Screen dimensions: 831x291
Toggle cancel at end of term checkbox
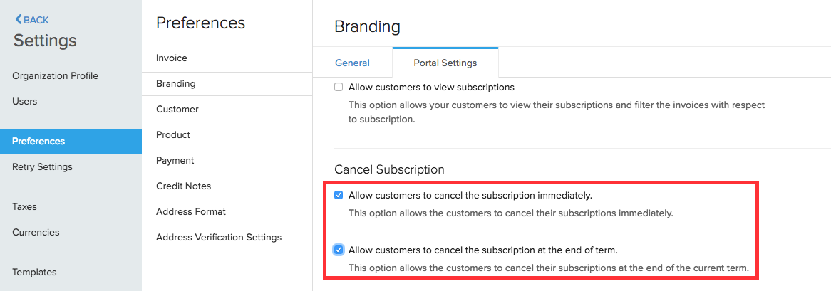(339, 250)
